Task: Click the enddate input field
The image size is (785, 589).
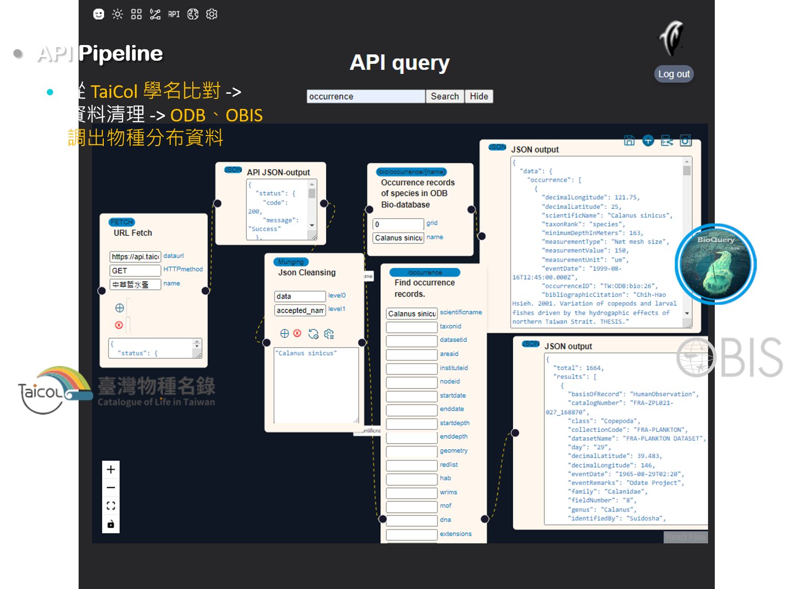Action: [411, 410]
